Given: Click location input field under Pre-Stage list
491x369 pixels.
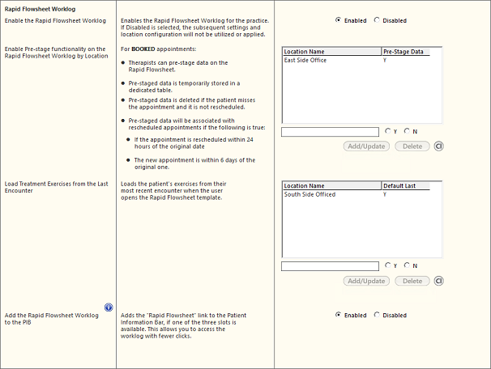Looking at the screenshot, I should (330, 132).
